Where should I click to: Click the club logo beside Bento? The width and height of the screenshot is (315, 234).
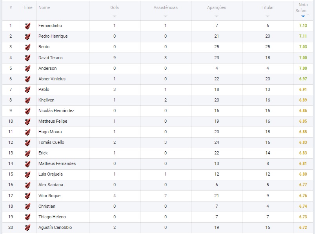pos(27,47)
